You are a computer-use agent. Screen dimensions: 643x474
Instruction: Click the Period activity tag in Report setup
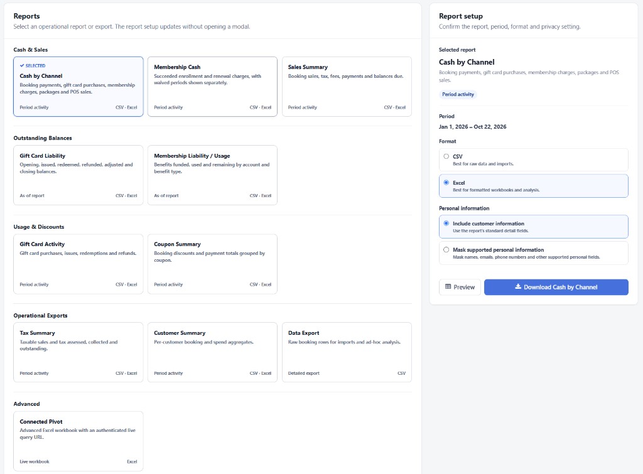click(x=458, y=94)
